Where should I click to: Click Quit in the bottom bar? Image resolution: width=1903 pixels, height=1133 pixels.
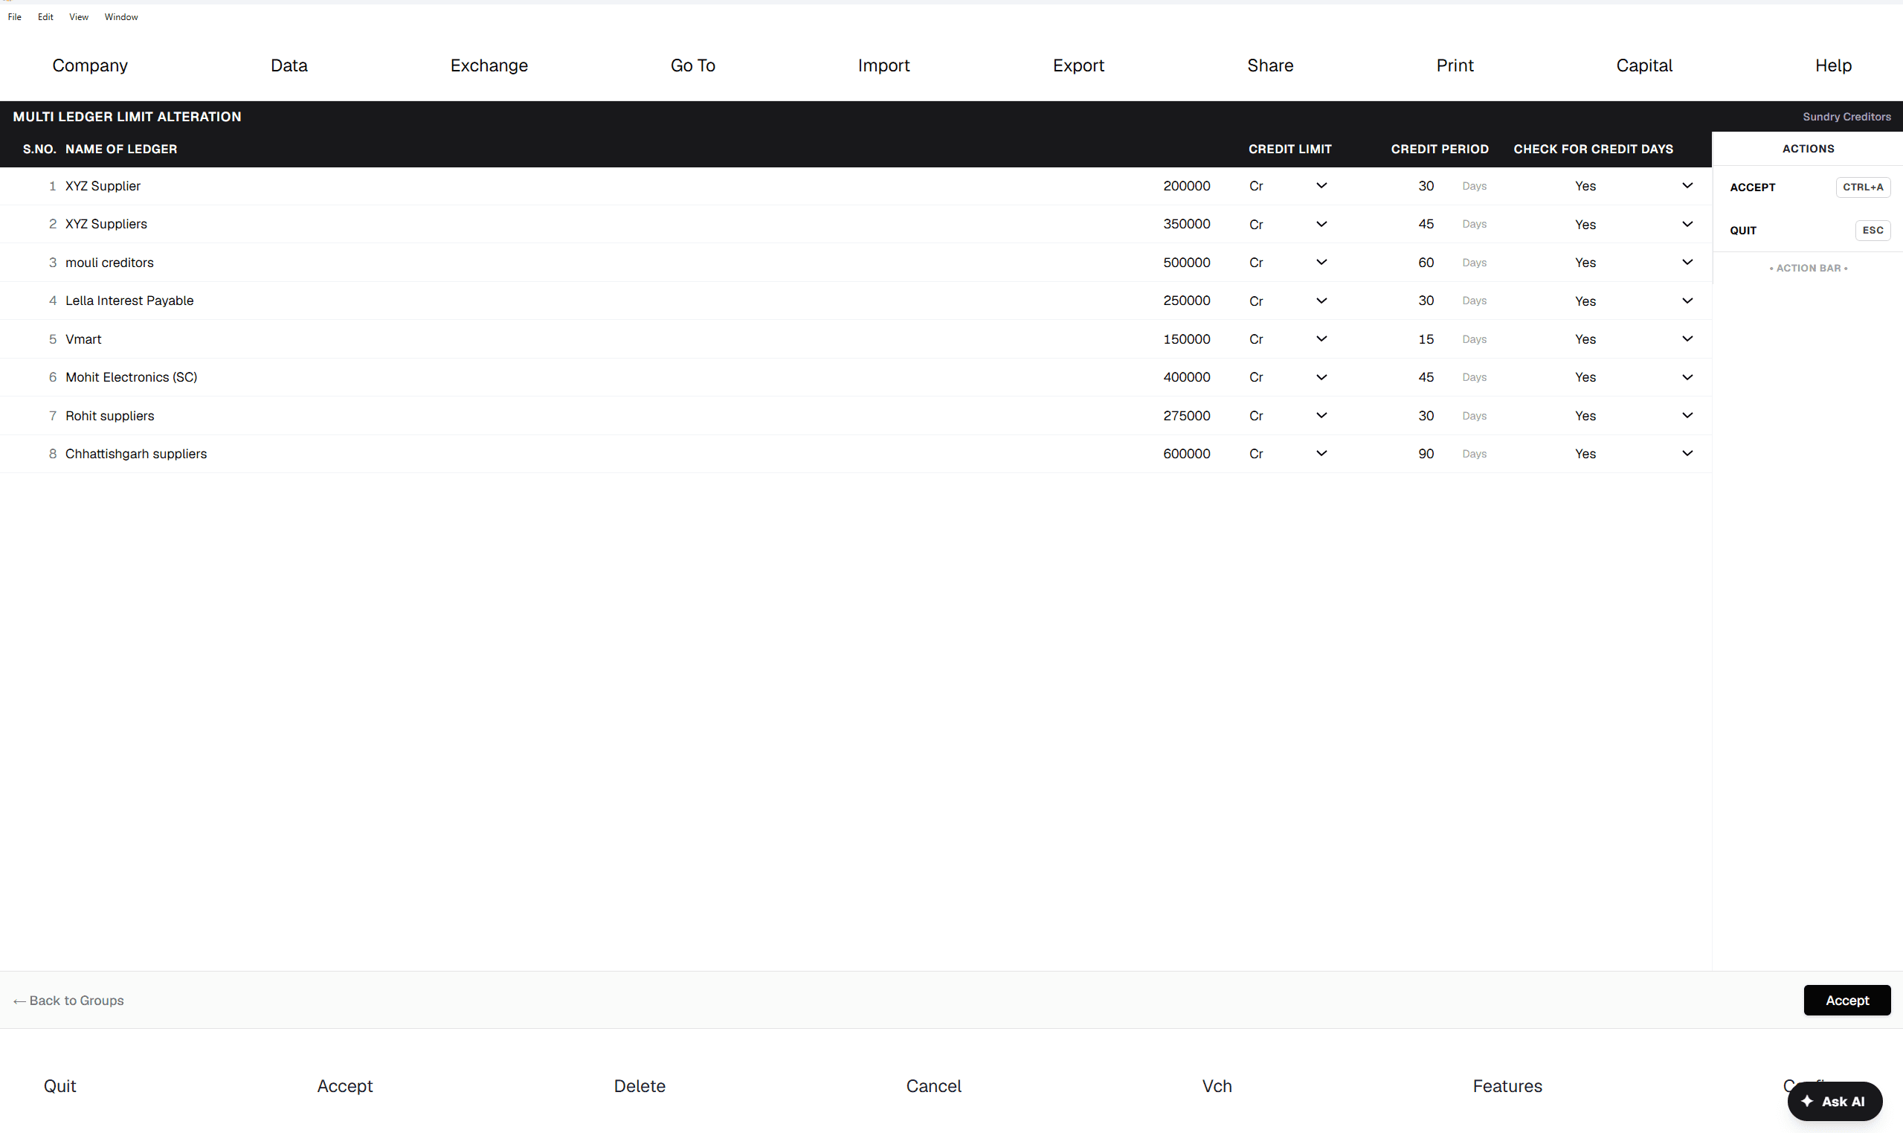[x=59, y=1085]
